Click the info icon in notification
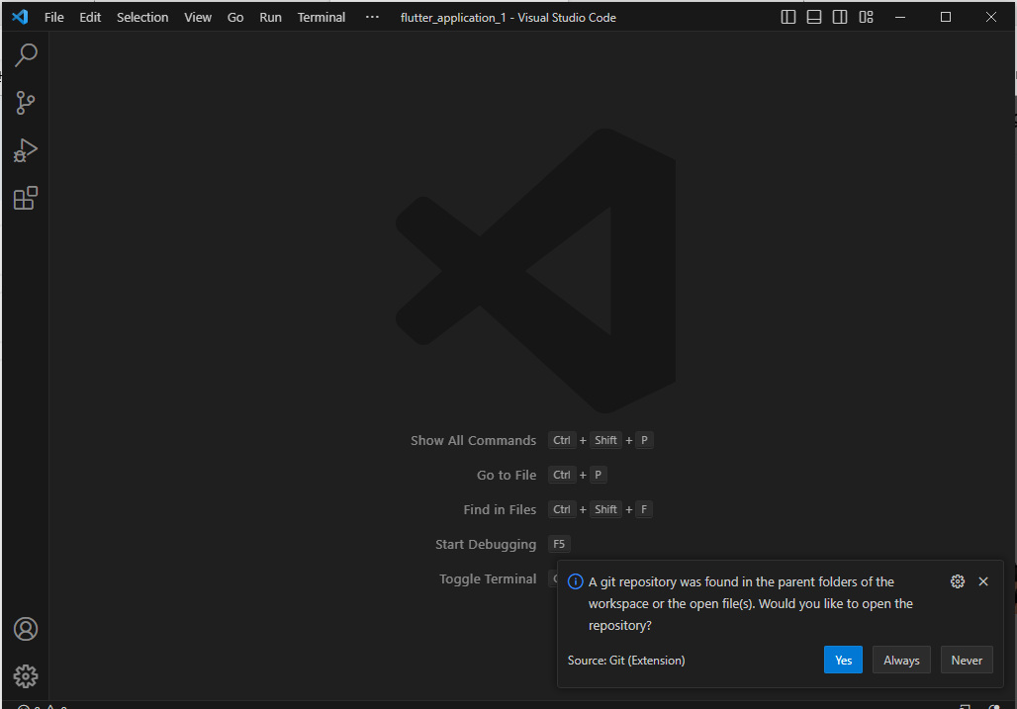 [576, 581]
